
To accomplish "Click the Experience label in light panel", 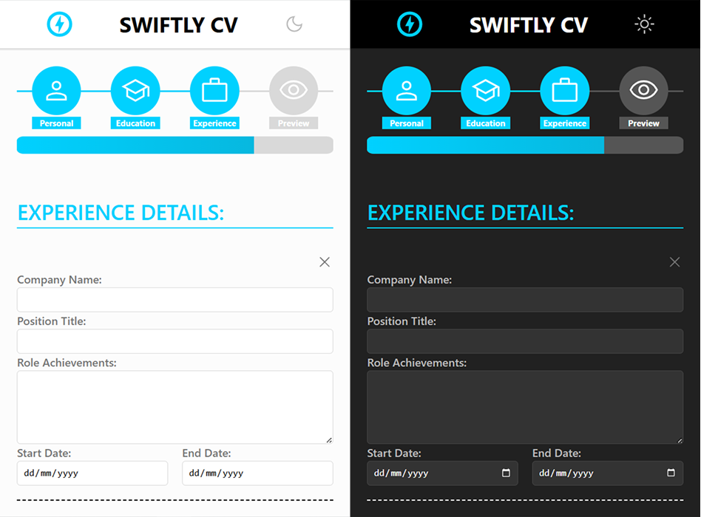I will (x=214, y=123).
